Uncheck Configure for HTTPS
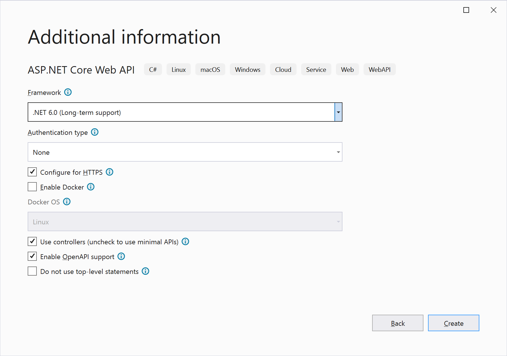The image size is (507, 356). (32, 172)
